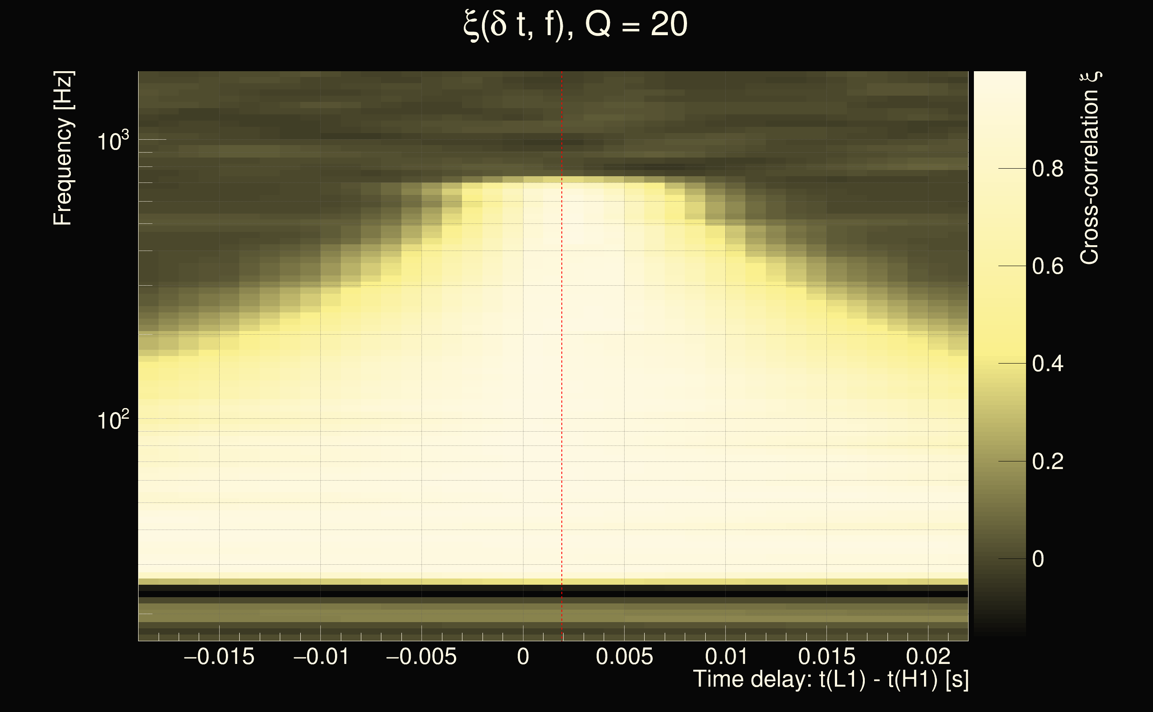This screenshot has height=712, width=1153.
Task: Click the 0.2 tick label on the colorbar
Action: tap(1047, 461)
